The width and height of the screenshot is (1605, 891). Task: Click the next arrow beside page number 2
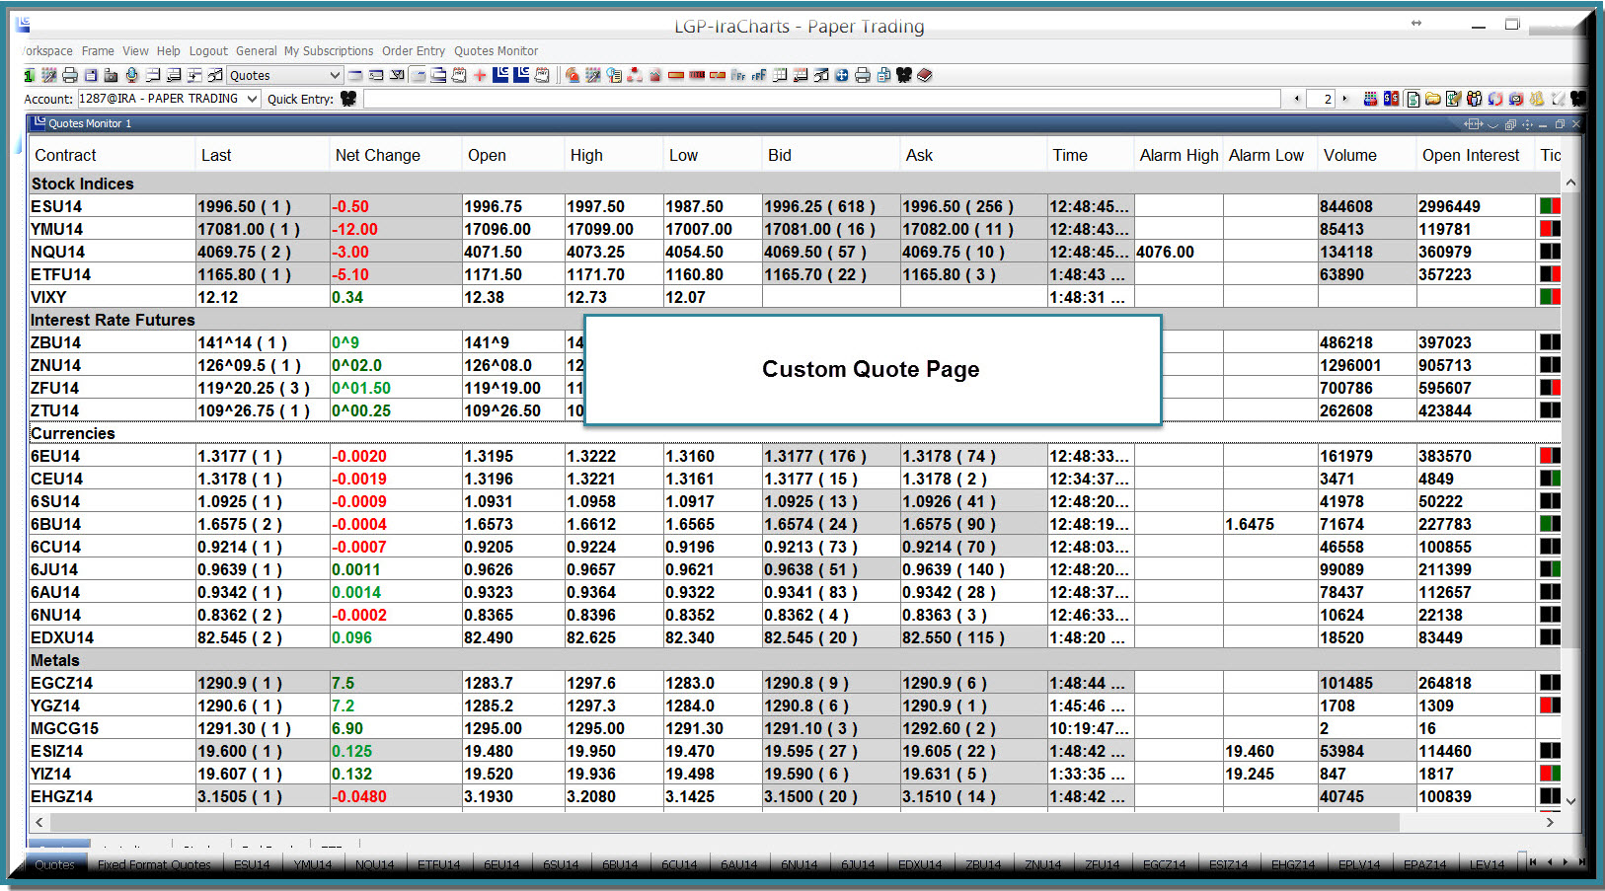1344,99
